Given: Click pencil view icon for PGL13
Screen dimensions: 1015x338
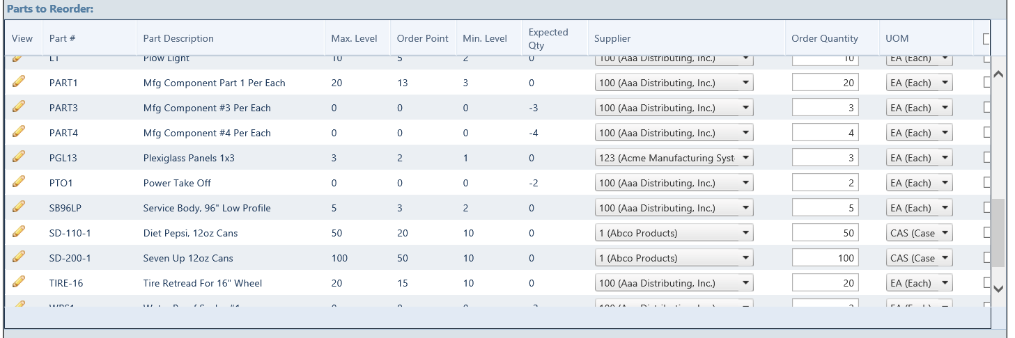Looking at the screenshot, I should [20, 157].
